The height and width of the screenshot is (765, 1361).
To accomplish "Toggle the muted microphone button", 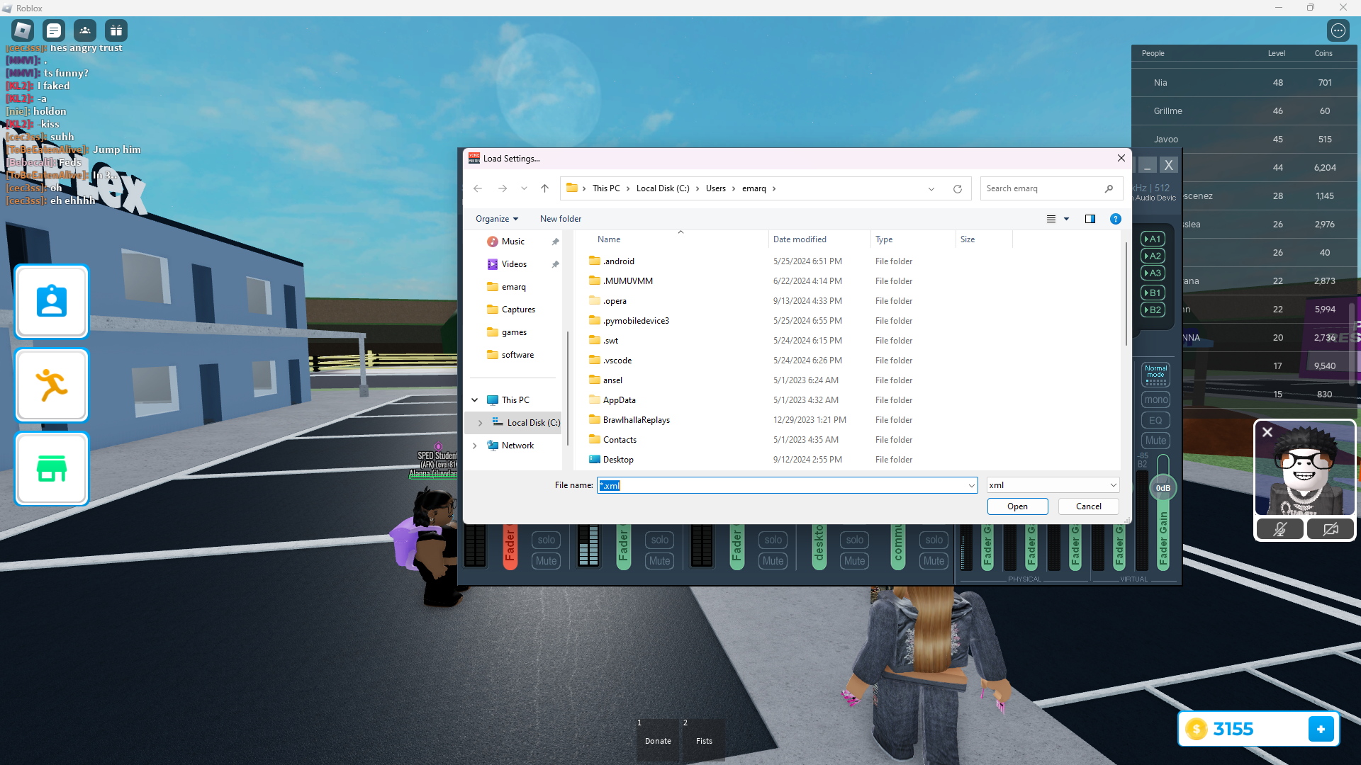I will click(x=1280, y=529).
